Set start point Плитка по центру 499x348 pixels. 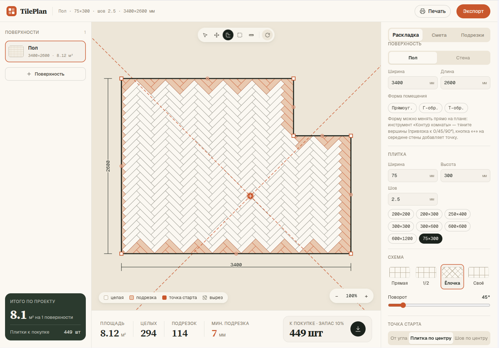431,338
